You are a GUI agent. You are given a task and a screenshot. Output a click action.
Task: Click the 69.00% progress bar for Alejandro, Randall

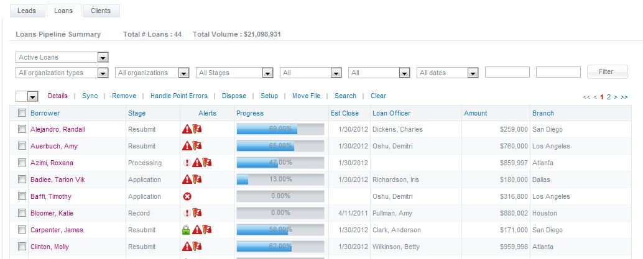tap(280, 129)
